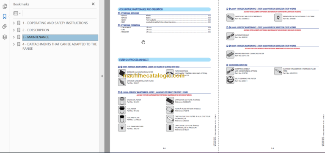This screenshot has height=153, width=325.
Task: Go to bookmark 1 - Operating and Safety Instructions
Action: coord(55,23)
